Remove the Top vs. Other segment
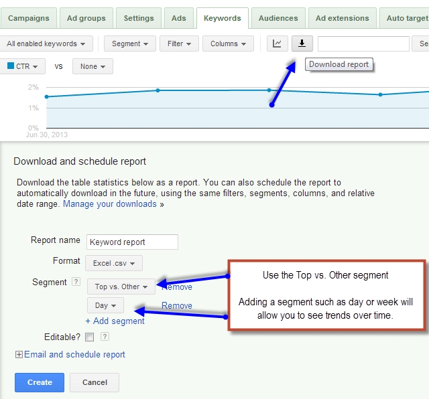Image resolution: width=429 pixels, height=399 pixels. click(x=177, y=287)
